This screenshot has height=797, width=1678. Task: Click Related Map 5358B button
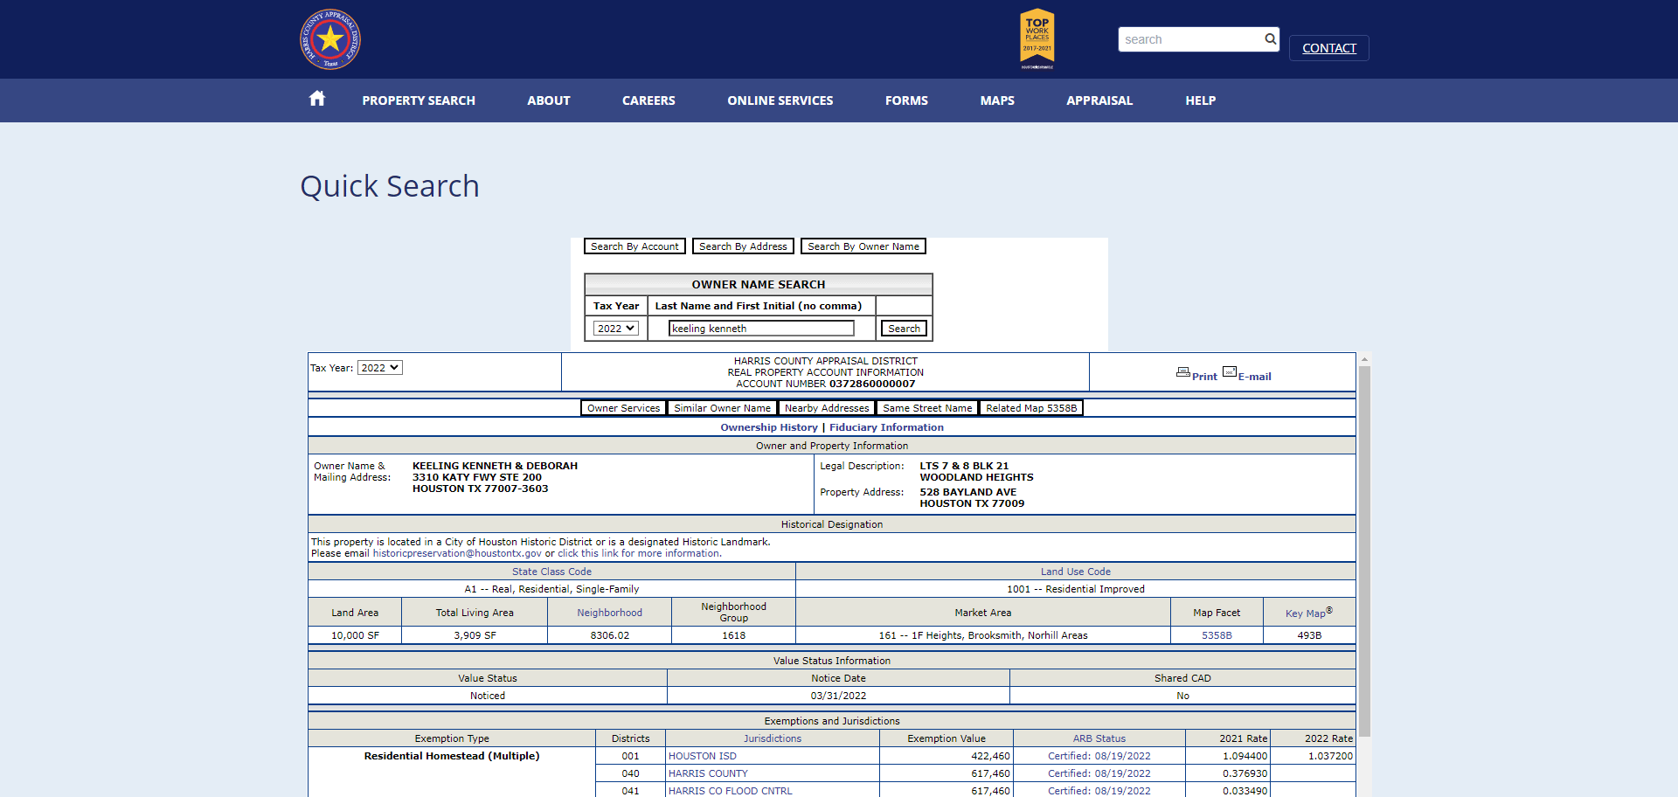pos(1031,408)
